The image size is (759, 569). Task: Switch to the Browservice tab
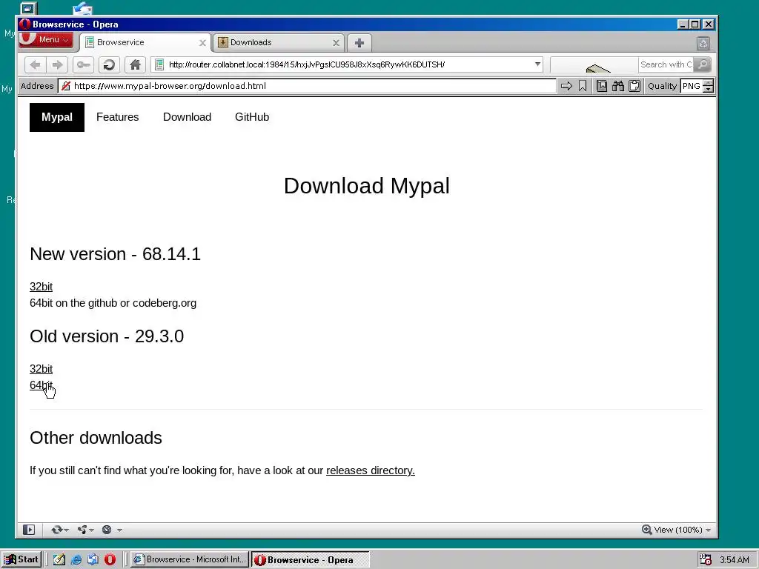tap(145, 42)
